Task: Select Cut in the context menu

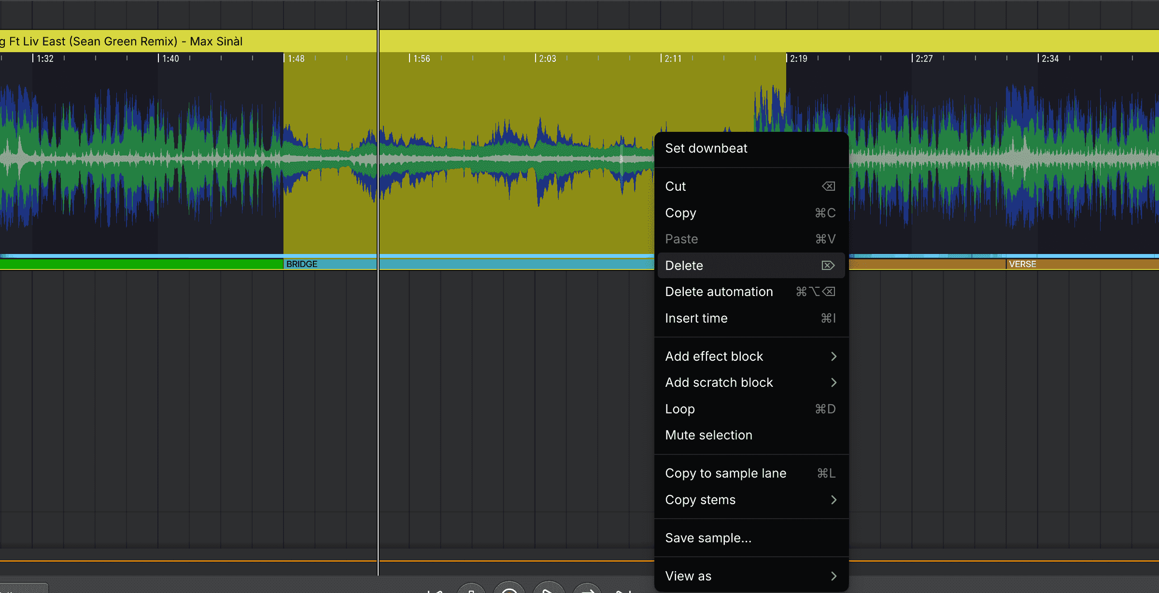Action: pyautogui.click(x=751, y=186)
